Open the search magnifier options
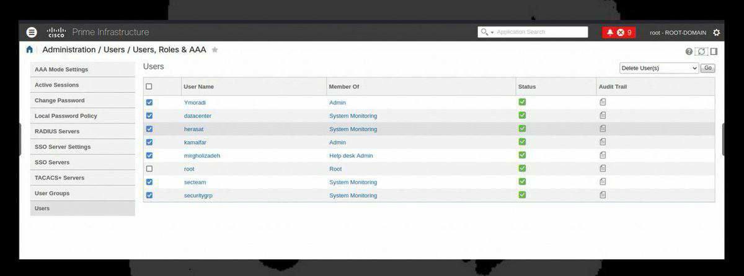 click(x=487, y=32)
